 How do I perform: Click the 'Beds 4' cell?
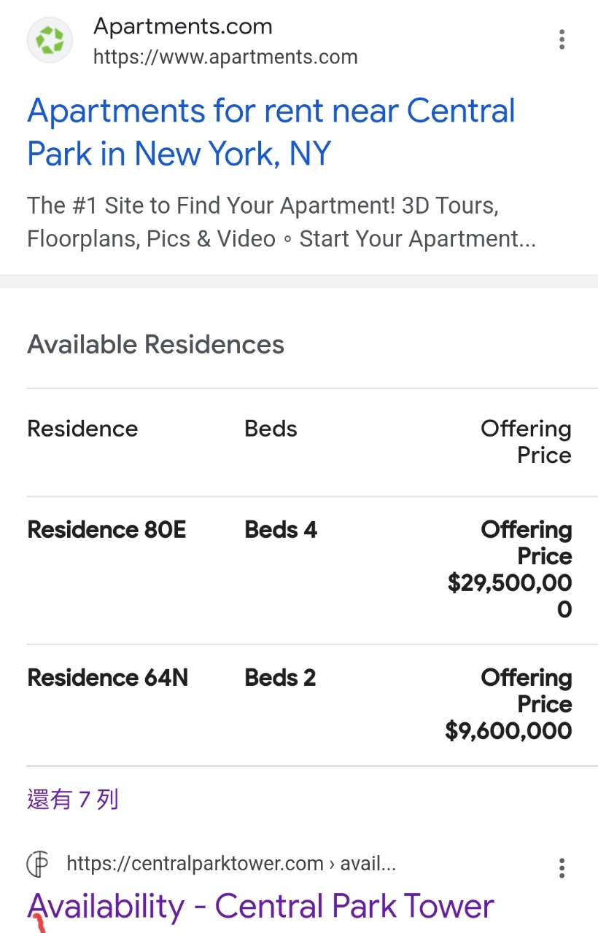click(281, 530)
